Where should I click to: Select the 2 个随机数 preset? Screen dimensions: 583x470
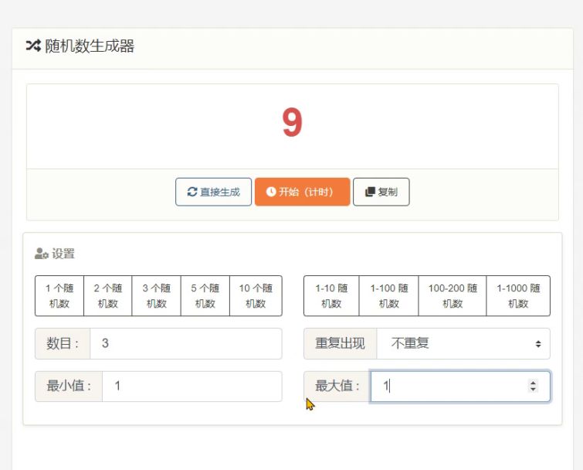(108, 296)
